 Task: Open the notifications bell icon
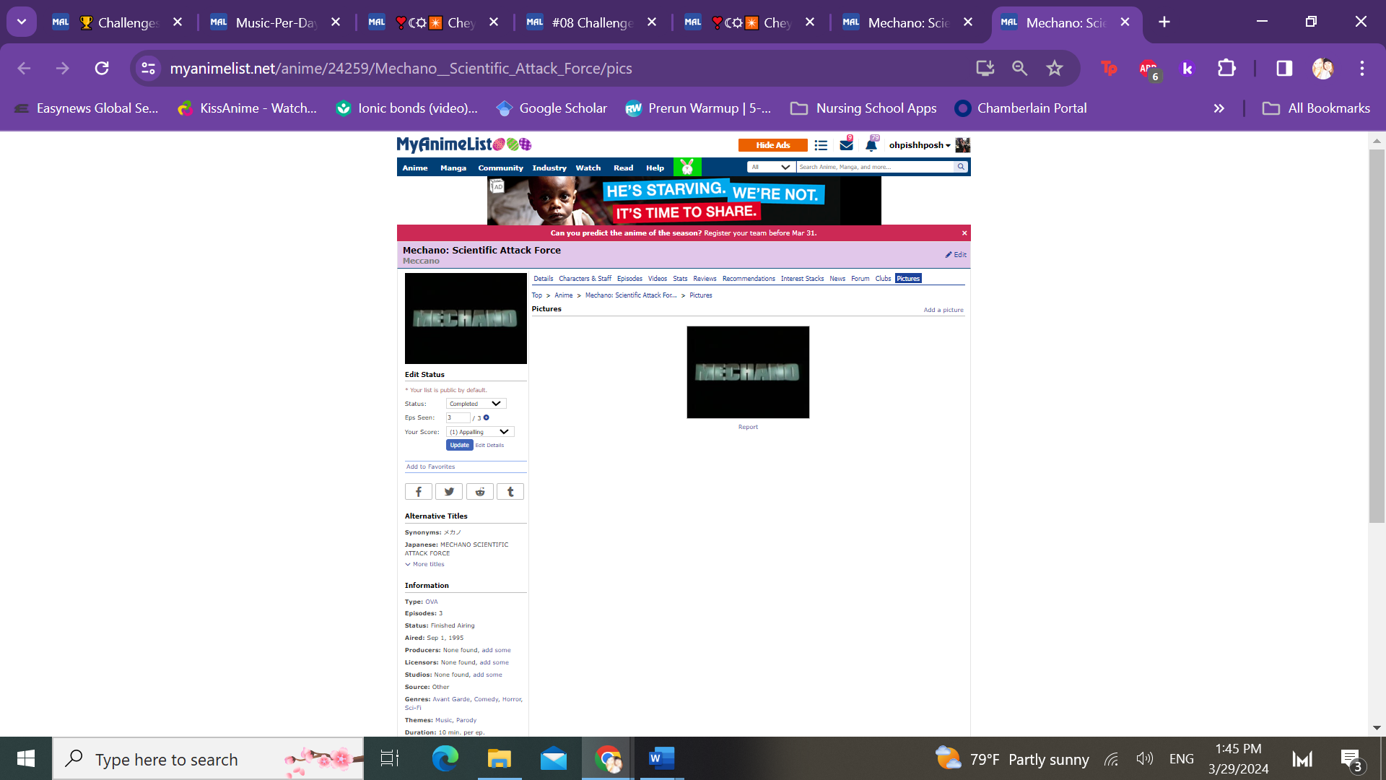tap(871, 145)
